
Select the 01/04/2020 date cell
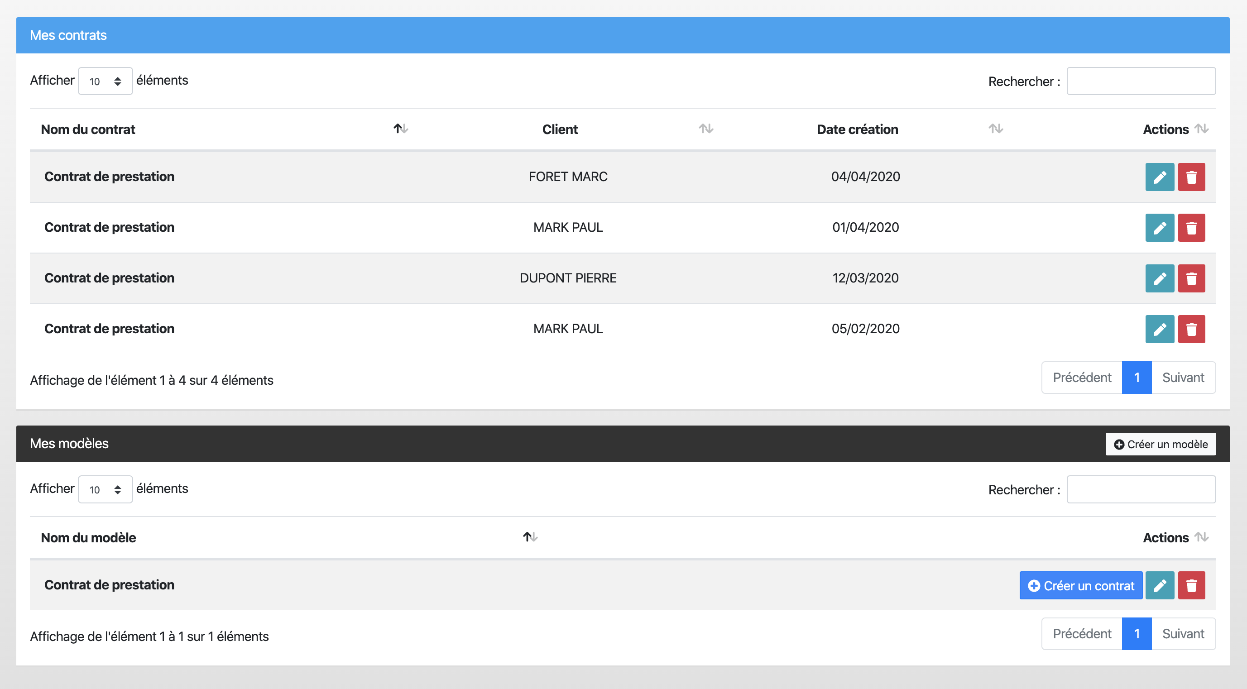(866, 227)
